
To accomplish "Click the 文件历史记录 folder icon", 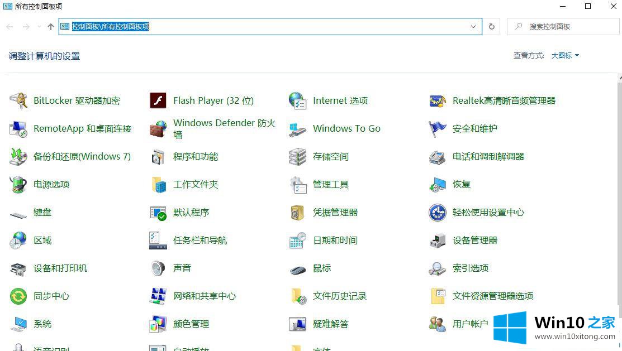I will click(x=298, y=296).
